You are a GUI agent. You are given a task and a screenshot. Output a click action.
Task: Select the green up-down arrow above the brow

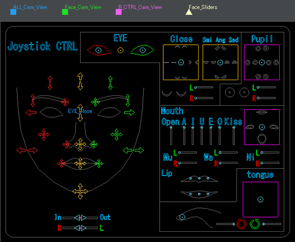click(x=111, y=83)
